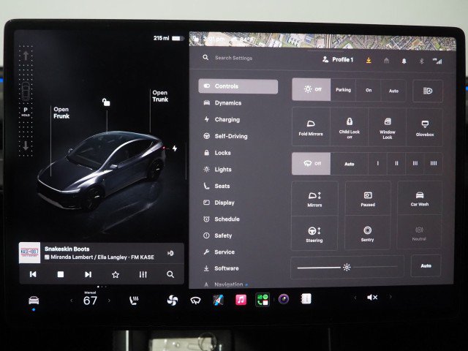This screenshot has width=468, height=351.
Task: Increase cabin temperature with right chevron
Action: 109,301
